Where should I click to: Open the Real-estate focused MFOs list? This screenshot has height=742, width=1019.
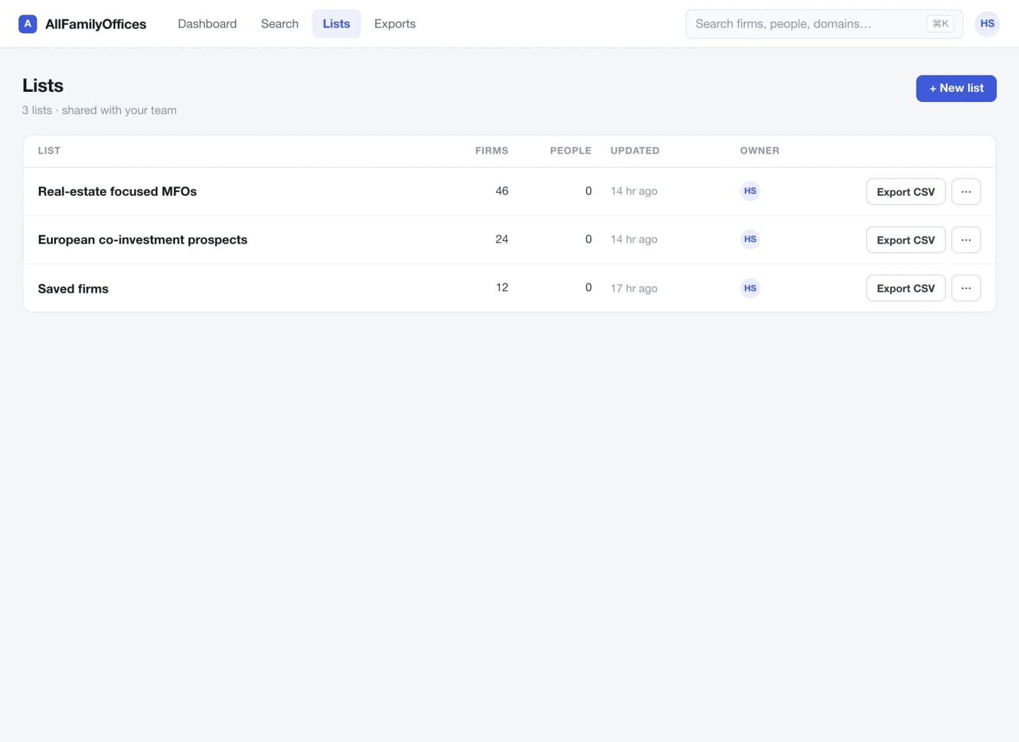point(117,191)
